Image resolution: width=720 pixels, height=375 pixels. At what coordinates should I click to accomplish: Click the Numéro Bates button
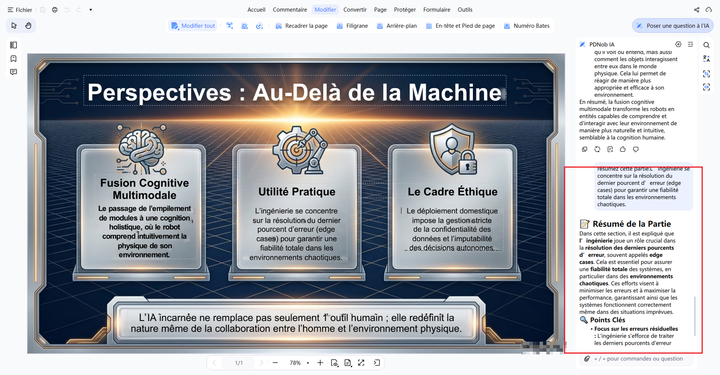point(527,26)
